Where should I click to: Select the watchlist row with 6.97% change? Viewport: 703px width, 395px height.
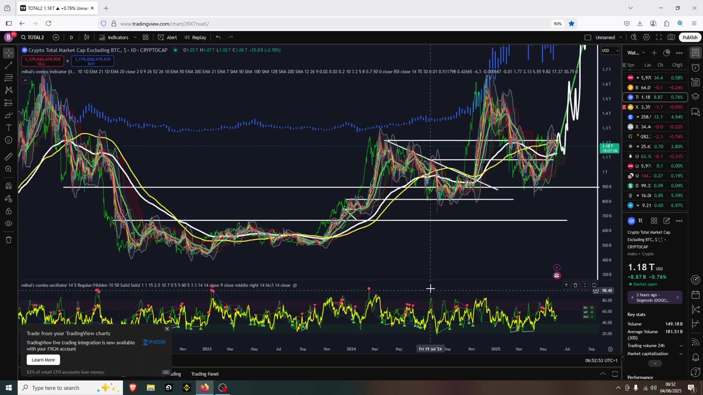655,205
